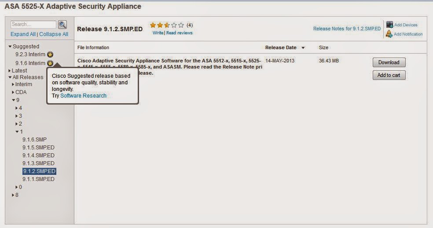433x228 pixels.
Task: Select release 9.1.6.SMP
Action: 34,140
